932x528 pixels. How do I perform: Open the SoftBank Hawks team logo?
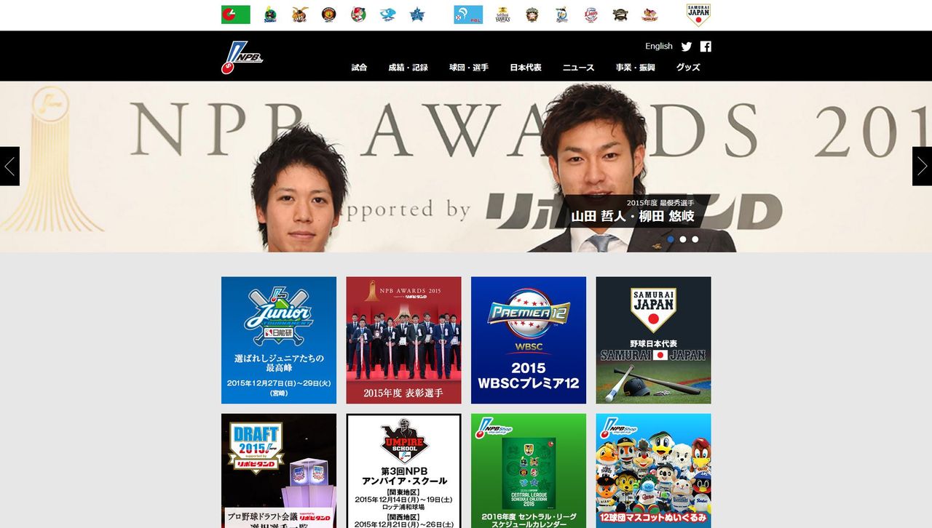coord(502,15)
